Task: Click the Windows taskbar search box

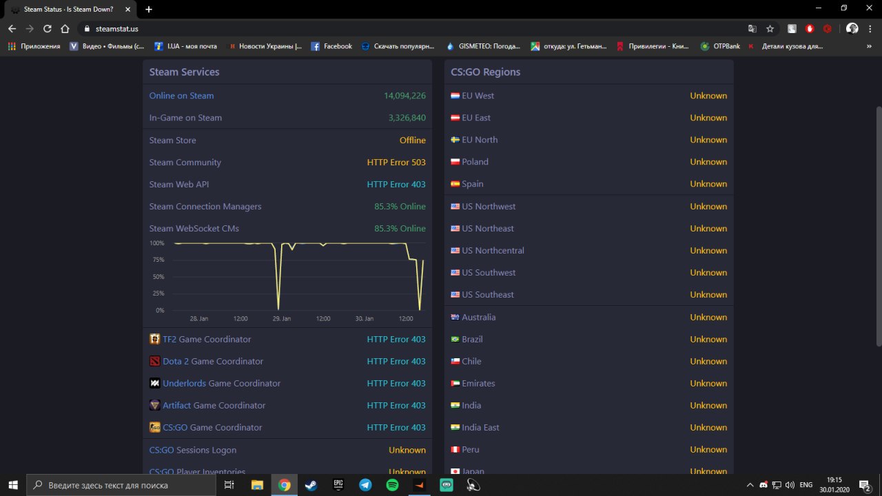Action: coord(121,485)
